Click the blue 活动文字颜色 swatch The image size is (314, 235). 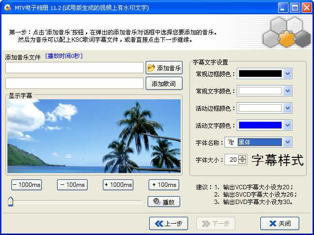260,125
